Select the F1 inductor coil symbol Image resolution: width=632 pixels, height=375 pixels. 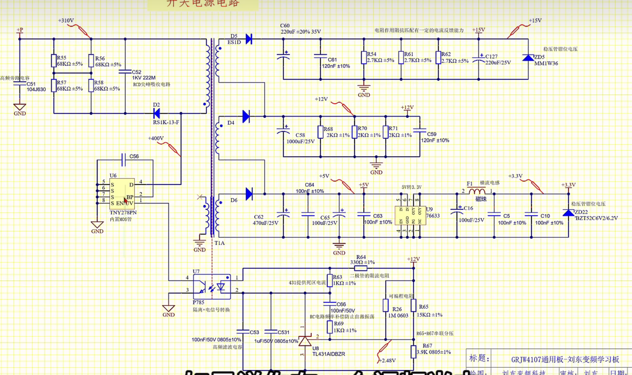click(477, 191)
